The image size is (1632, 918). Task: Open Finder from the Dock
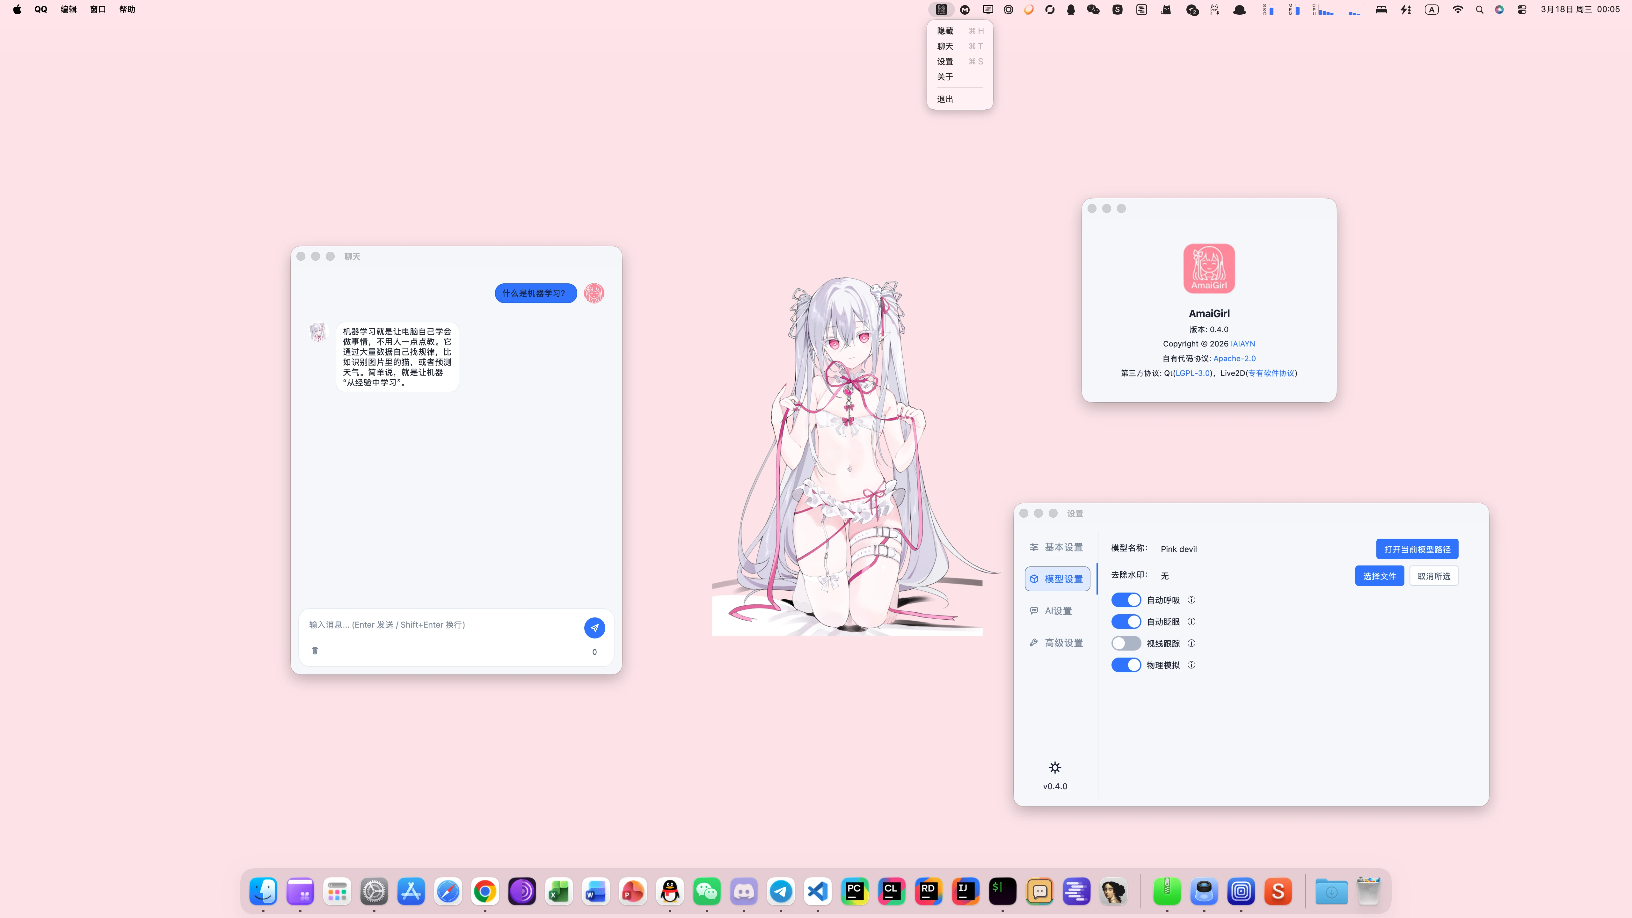pos(263,892)
